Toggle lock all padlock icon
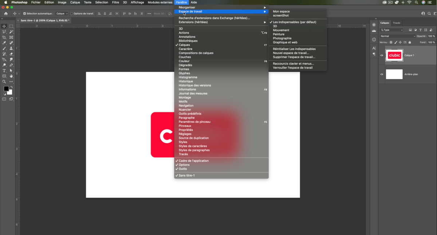This screenshot has height=235, width=437. 410,42
